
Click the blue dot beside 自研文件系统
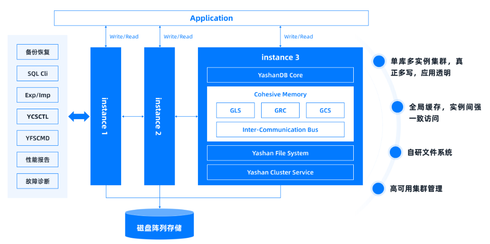click(396, 152)
